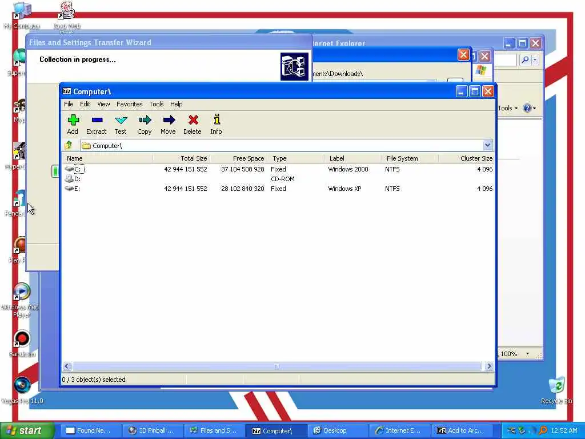Switch to the Found New Hardware taskbar item
The width and height of the screenshot is (585, 439).
pyautogui.click(x=91, y=430)
